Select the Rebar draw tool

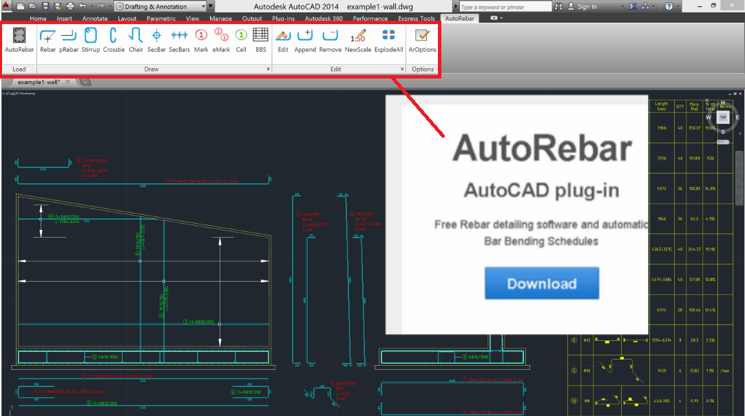coord(48,41)
